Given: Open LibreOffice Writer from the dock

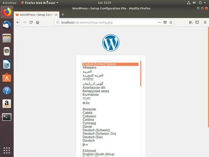Looking at the screenshot, I should [x=7, y=64].
